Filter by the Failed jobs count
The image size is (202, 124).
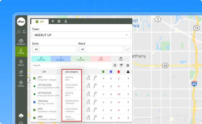pyautogui.click(x=100, y=59)
